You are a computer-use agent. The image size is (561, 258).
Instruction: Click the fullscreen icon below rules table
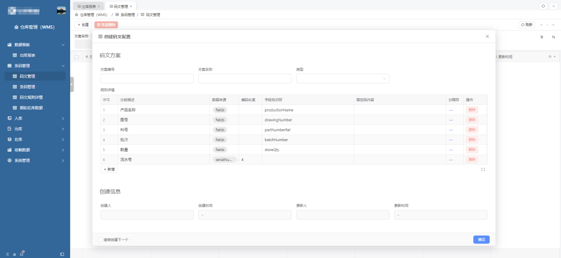point(483,169)
